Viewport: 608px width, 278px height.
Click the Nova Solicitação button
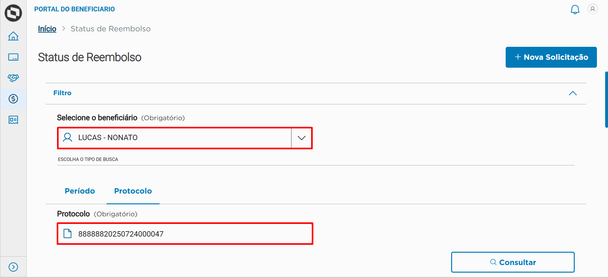coord(551,57)
